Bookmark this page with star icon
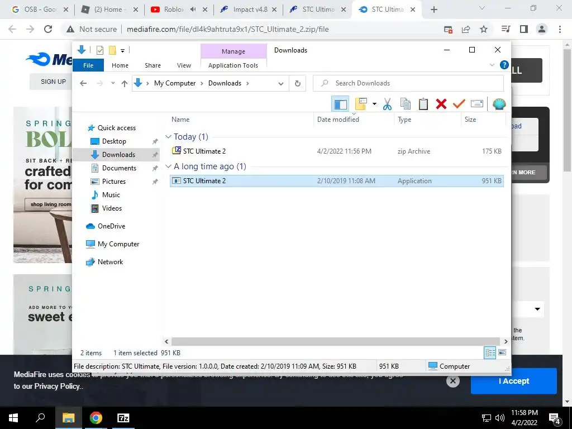 (483, 29)
